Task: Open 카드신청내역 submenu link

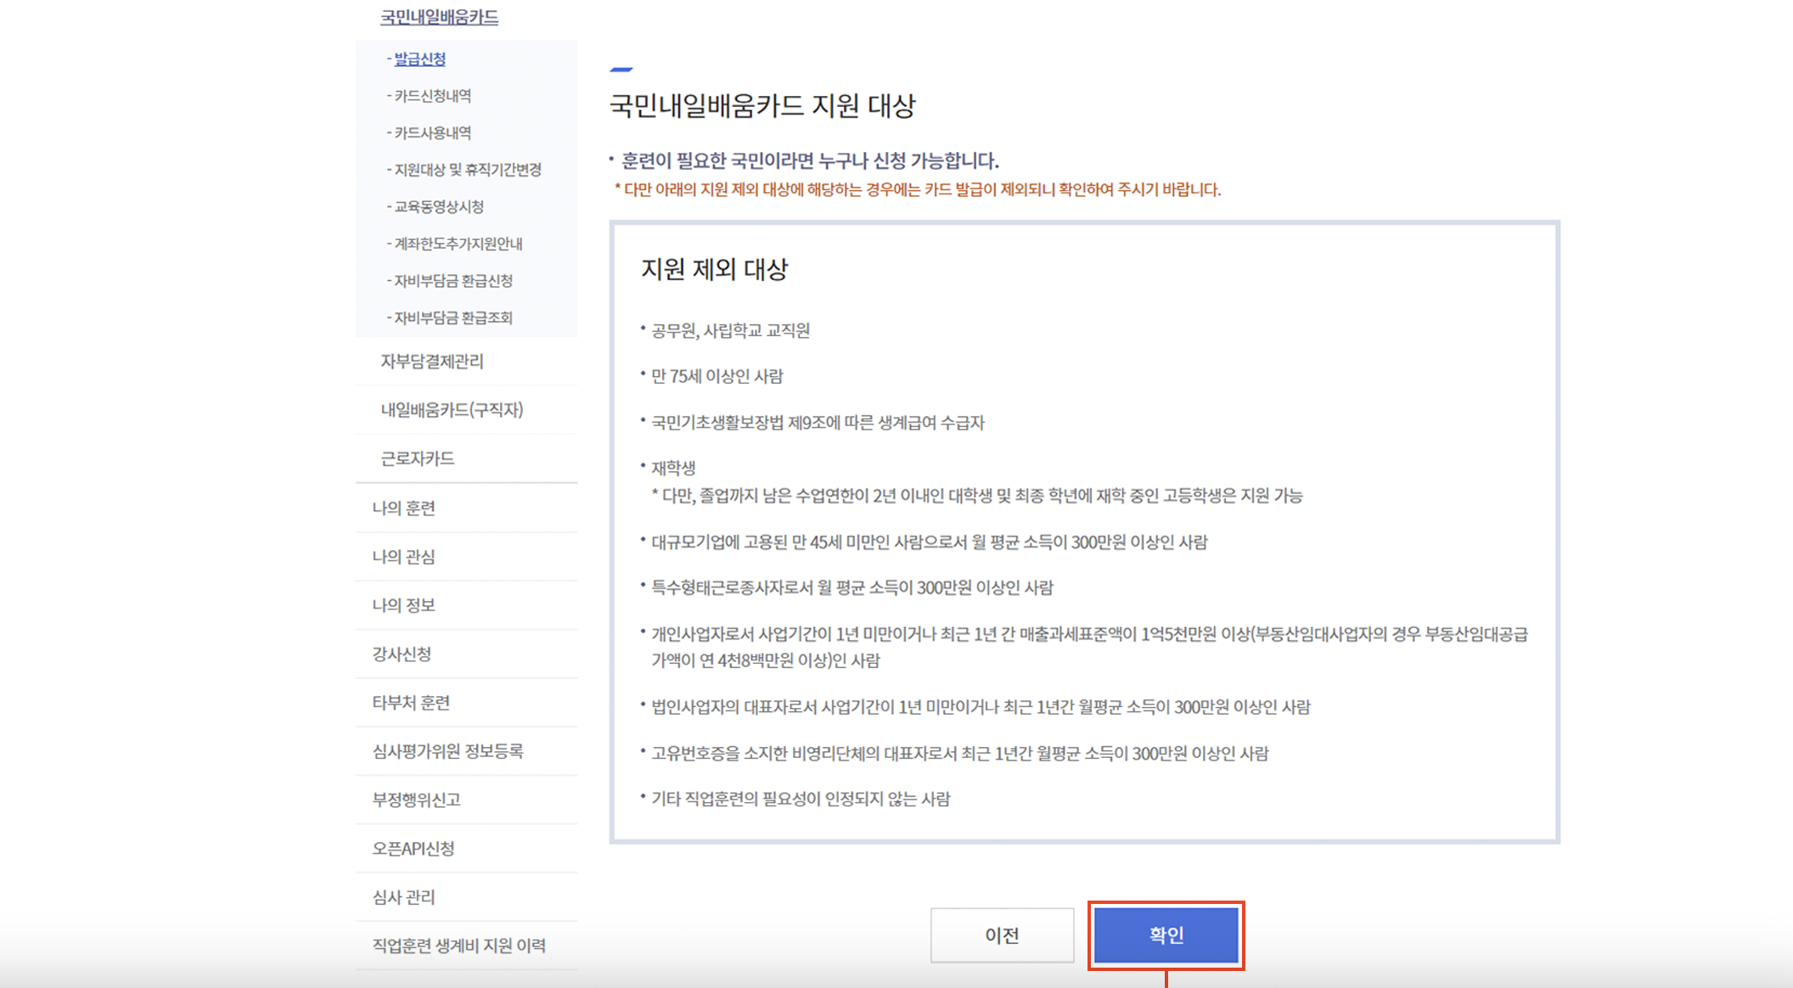Action: pos(432,96)
